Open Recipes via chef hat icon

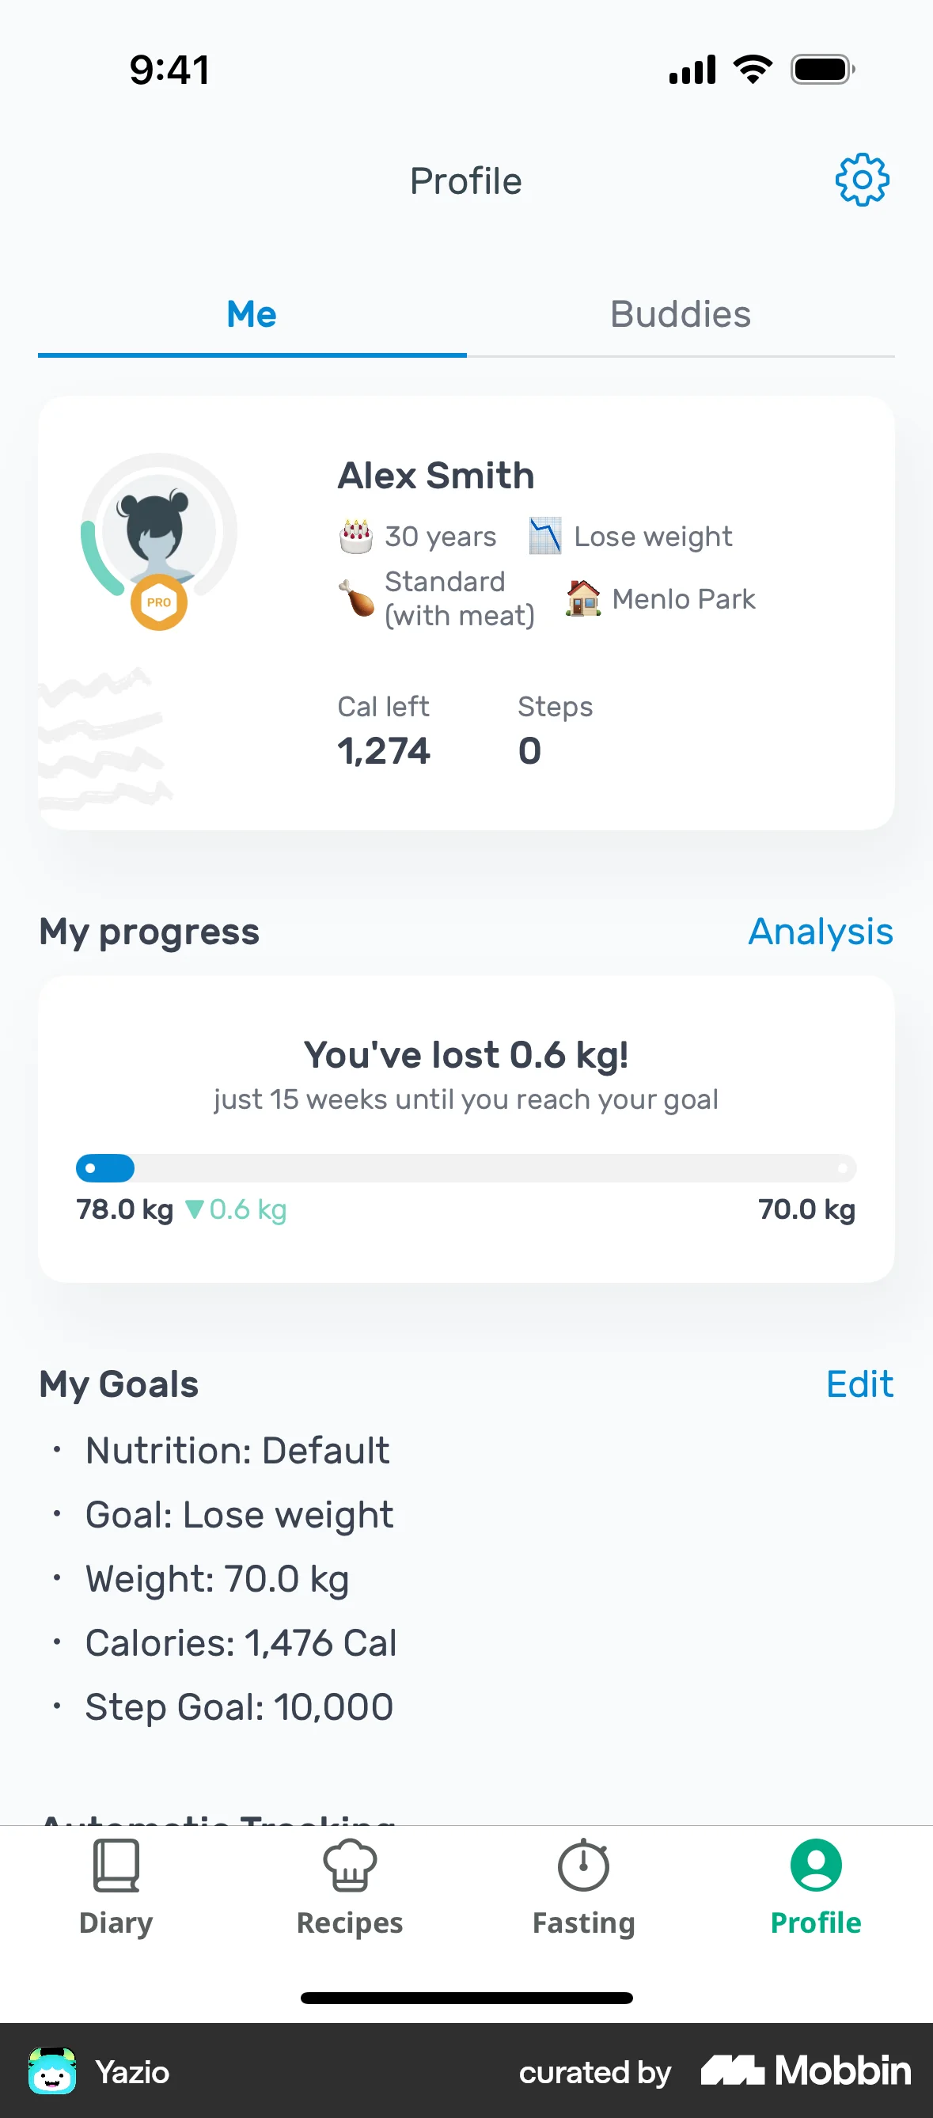(x=349, y=1866)
